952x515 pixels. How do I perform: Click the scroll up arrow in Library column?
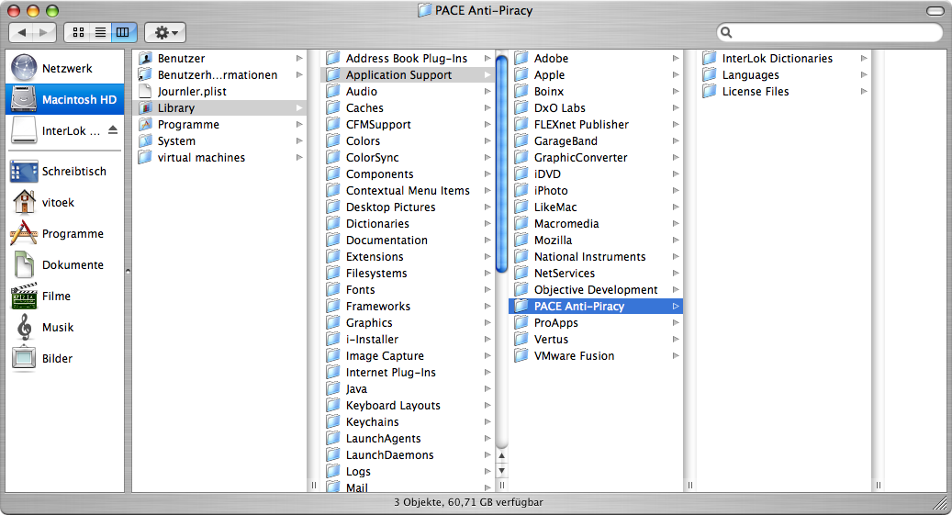501,455
